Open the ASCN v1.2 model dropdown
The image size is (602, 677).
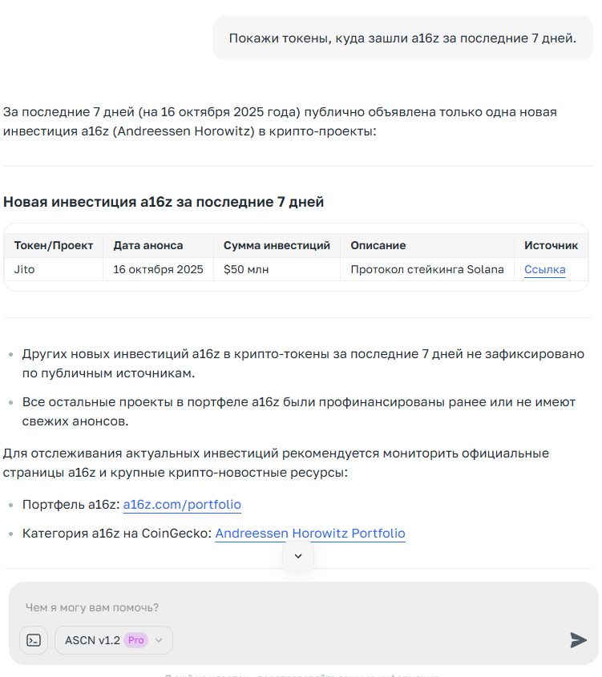tap(114, 640)
